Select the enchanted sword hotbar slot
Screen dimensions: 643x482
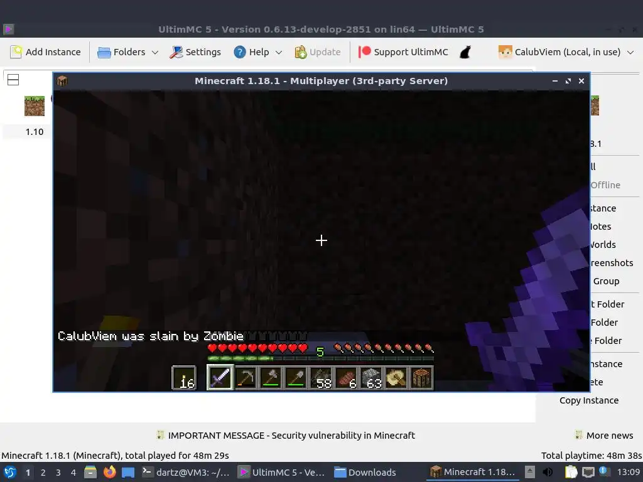click(220, 377)
